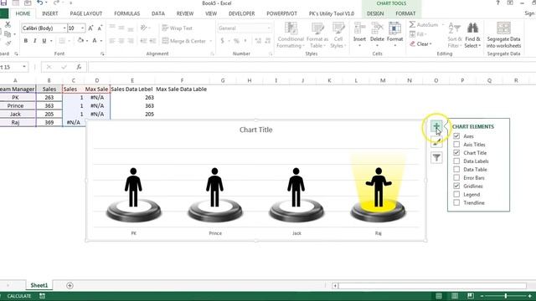Click the Decrease Font Size icon

point(100,28)
